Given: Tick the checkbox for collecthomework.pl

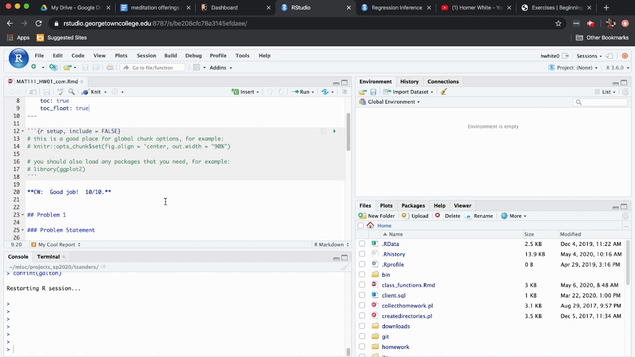Looking at the screenshot, I should 362,306.
